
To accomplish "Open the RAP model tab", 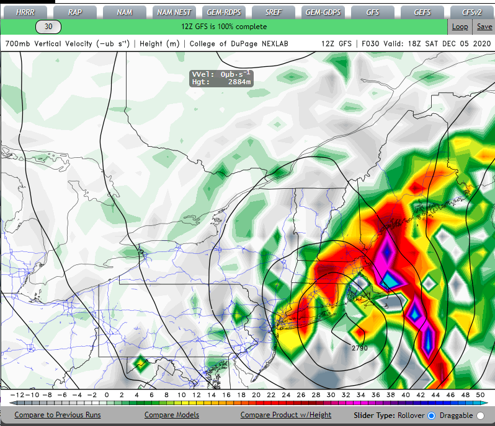I will [75, 12].
